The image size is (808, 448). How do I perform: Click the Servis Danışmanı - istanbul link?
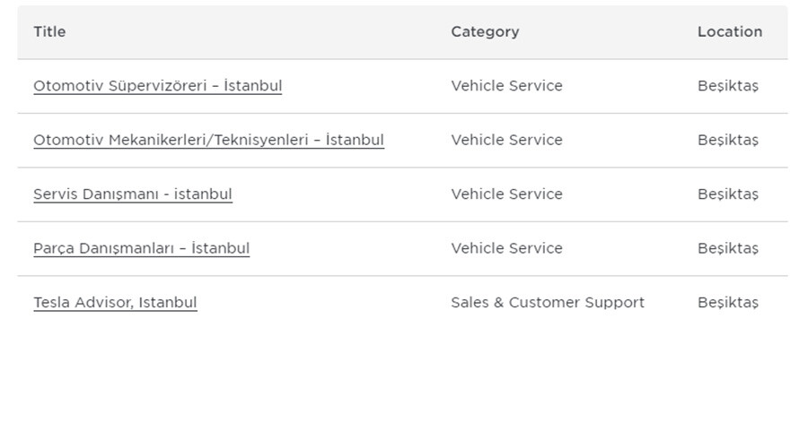(133, 194)
